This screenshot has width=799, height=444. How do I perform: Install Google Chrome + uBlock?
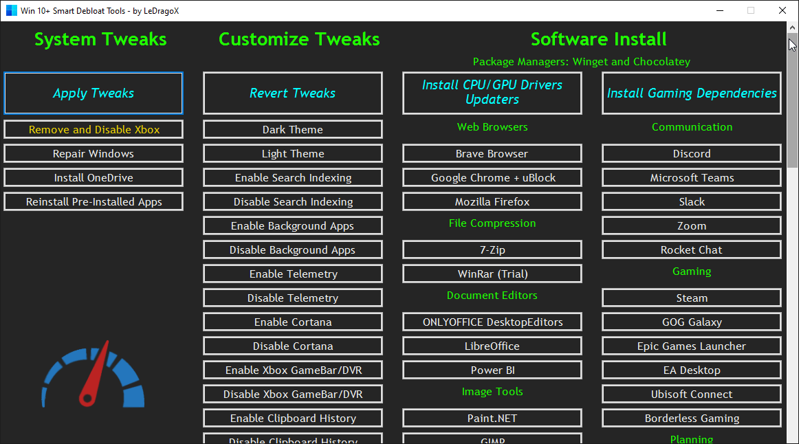[x=492, y=177]
